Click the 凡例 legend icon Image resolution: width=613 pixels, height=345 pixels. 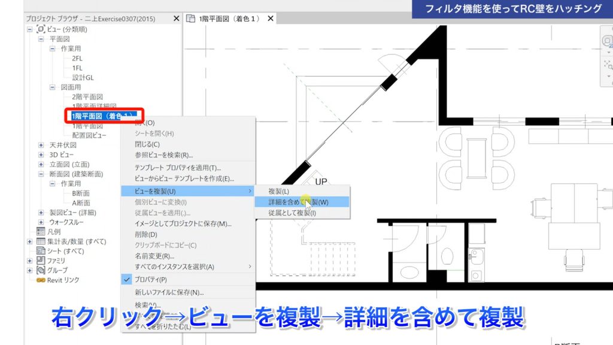40,231
